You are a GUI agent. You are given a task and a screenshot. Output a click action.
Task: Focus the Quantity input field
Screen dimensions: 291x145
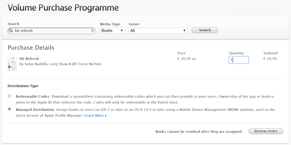click(x=239, y=60)
